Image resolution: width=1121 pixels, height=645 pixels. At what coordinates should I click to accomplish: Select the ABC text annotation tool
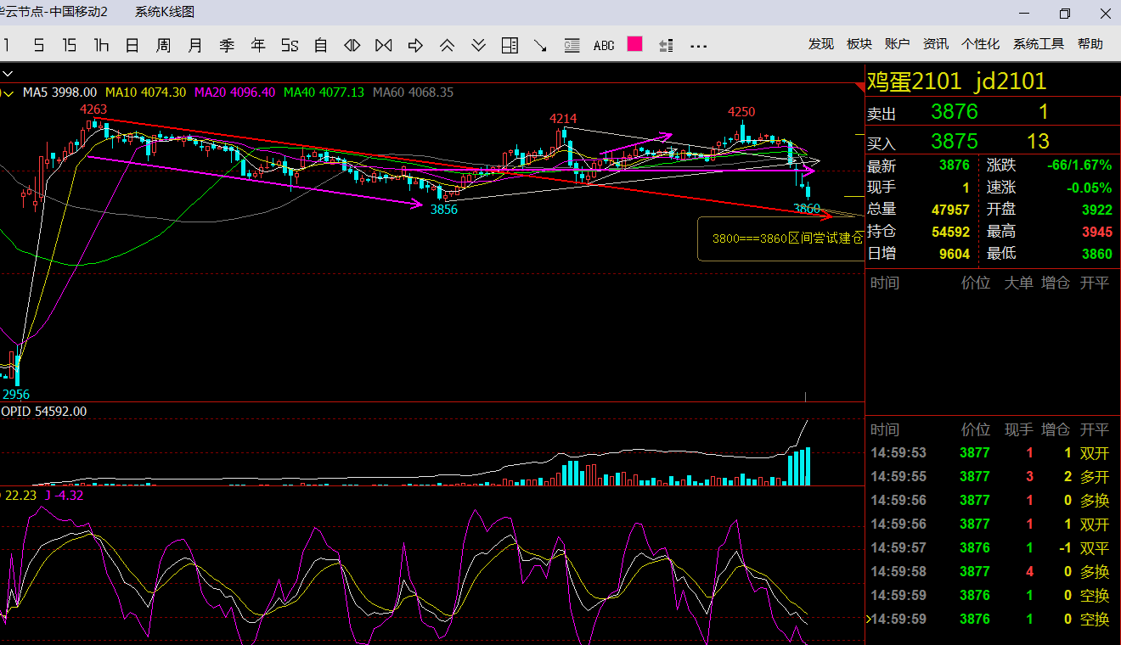point(604,45)
